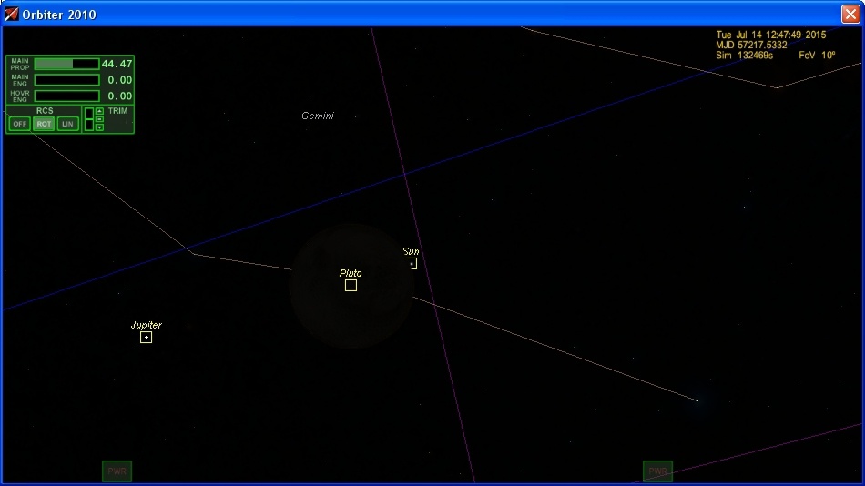Click the Sun label
The height and width of the screenshot is (486, 865).
[411, 251]
